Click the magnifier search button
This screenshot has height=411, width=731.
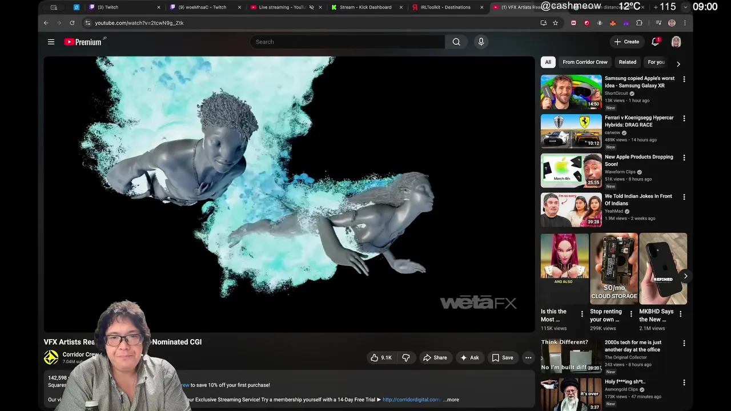click(x=456, y=42)
